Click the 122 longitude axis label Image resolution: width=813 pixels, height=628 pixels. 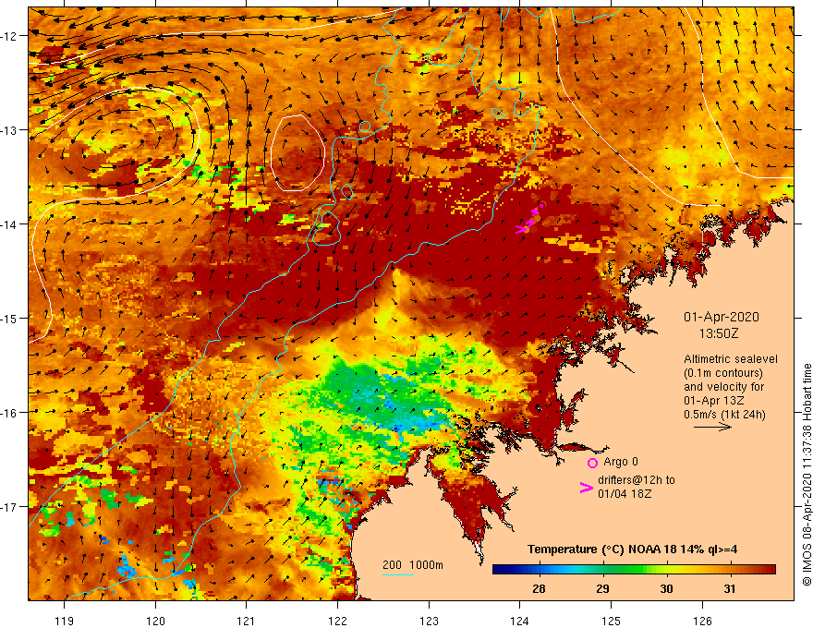click(337, 621)
